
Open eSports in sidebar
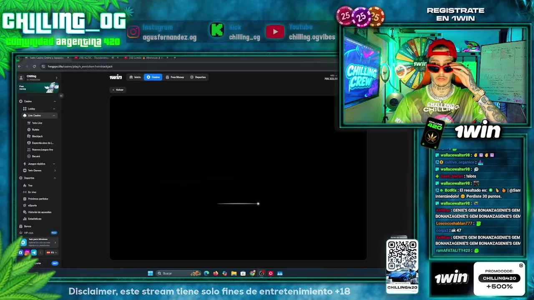click(x=32, y=205)
